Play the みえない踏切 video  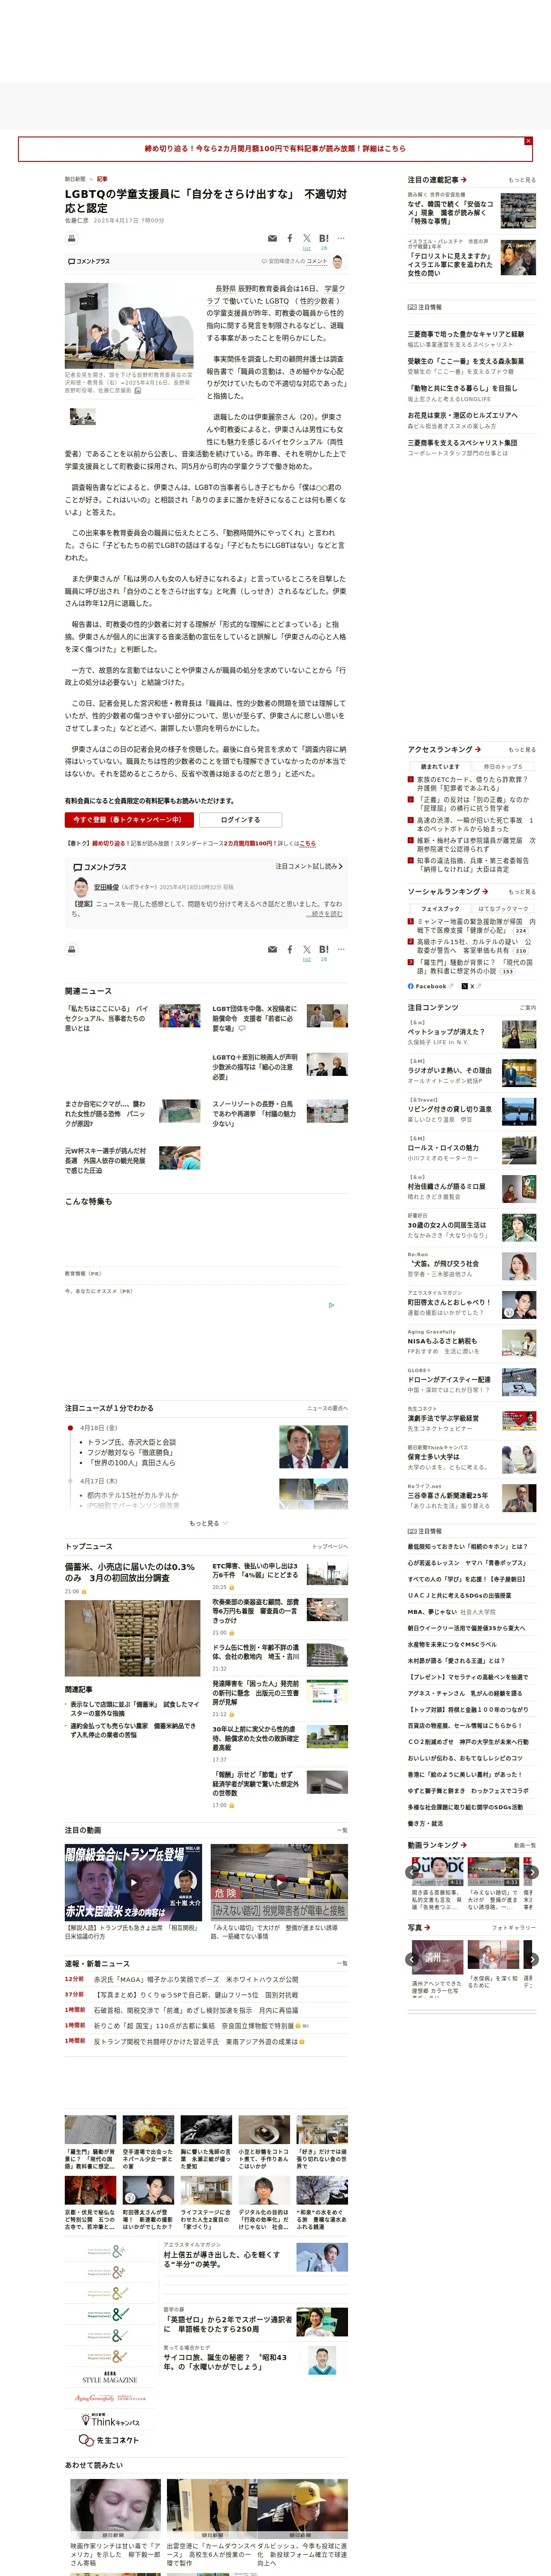(x=279, y=1882)
